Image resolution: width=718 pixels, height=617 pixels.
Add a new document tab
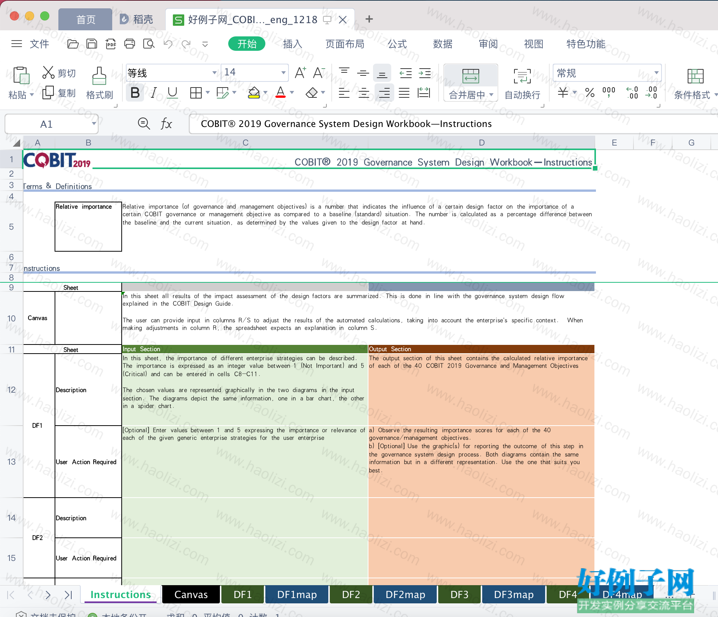click(x=369, y=19)
